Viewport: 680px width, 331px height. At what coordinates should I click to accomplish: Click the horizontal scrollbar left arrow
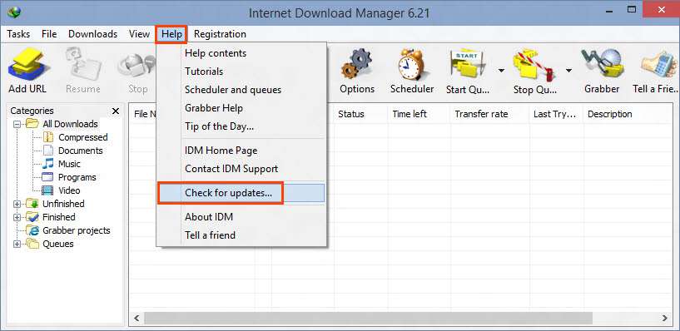pyautogui.click(x=137, y=318)
